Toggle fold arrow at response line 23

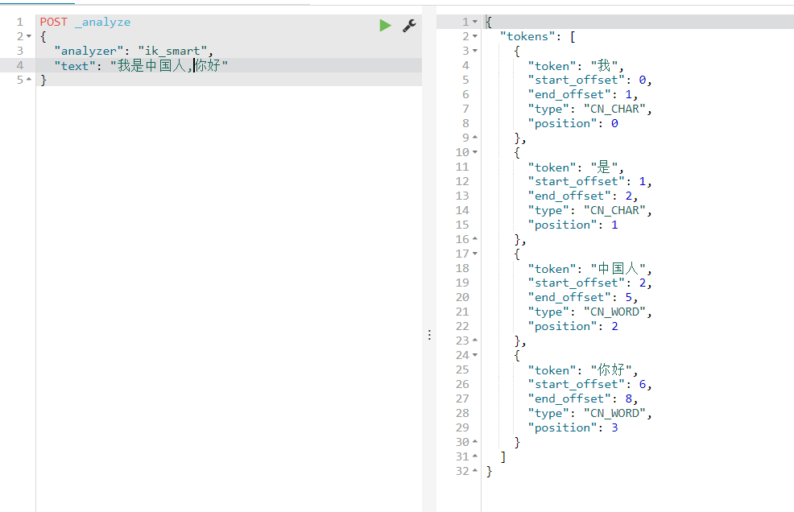[x=475, y=341]
